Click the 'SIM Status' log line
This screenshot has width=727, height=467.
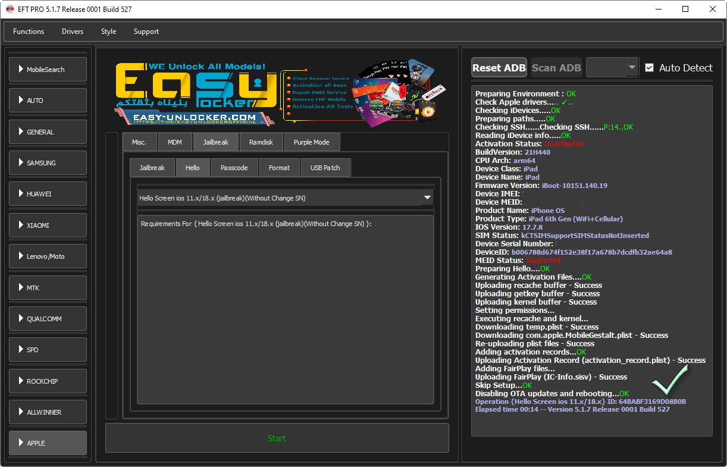pyautogui.click(x=562, y=236)
